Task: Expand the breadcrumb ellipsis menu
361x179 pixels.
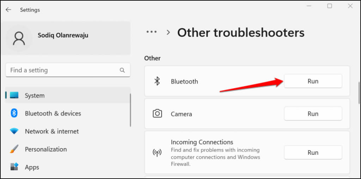Action: point(152,32)
